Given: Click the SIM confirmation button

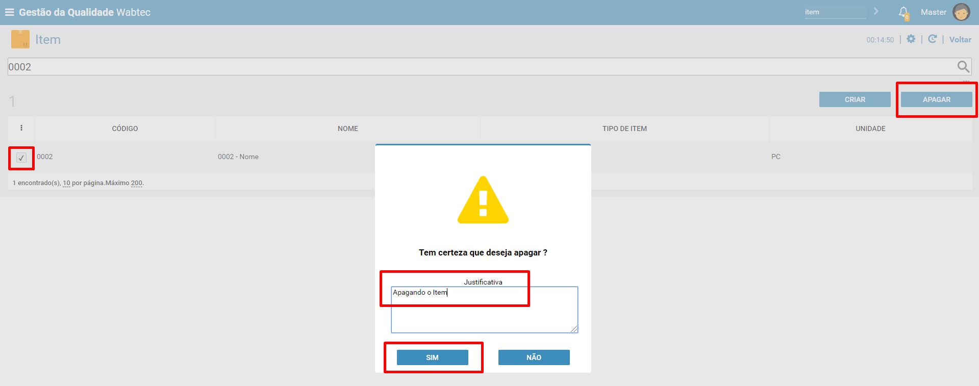Looking at the screenshot, I should click(x=433, y=357).
